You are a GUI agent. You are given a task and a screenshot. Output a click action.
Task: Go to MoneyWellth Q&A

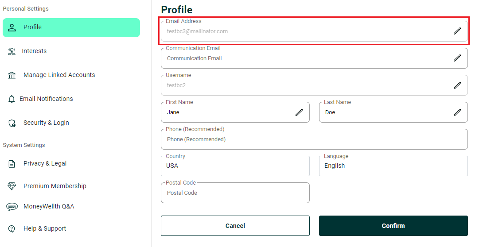point(49,207)
